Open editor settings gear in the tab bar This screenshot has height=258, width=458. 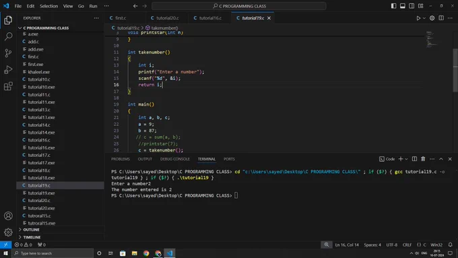point(432,18)
